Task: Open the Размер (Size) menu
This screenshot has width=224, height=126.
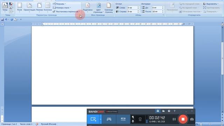Action: [x=40, y=7]
